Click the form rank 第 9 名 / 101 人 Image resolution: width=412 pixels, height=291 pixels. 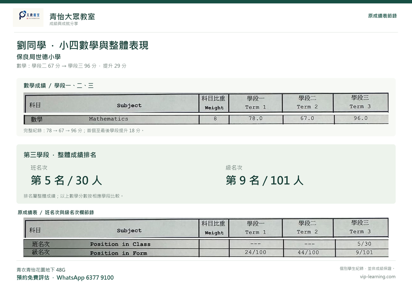265,180
